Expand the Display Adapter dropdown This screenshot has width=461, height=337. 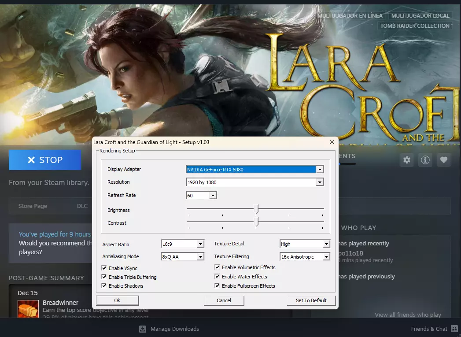coord(320,170)
